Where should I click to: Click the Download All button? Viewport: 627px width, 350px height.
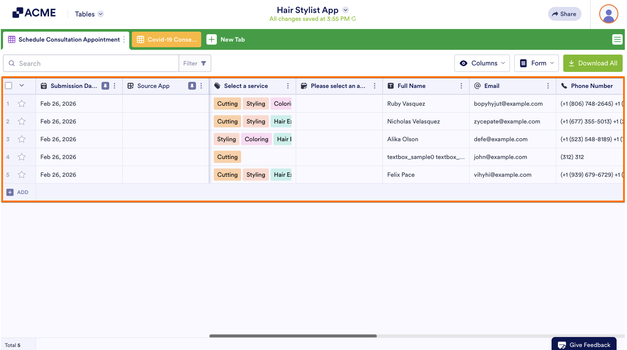[x=593, y=63]
